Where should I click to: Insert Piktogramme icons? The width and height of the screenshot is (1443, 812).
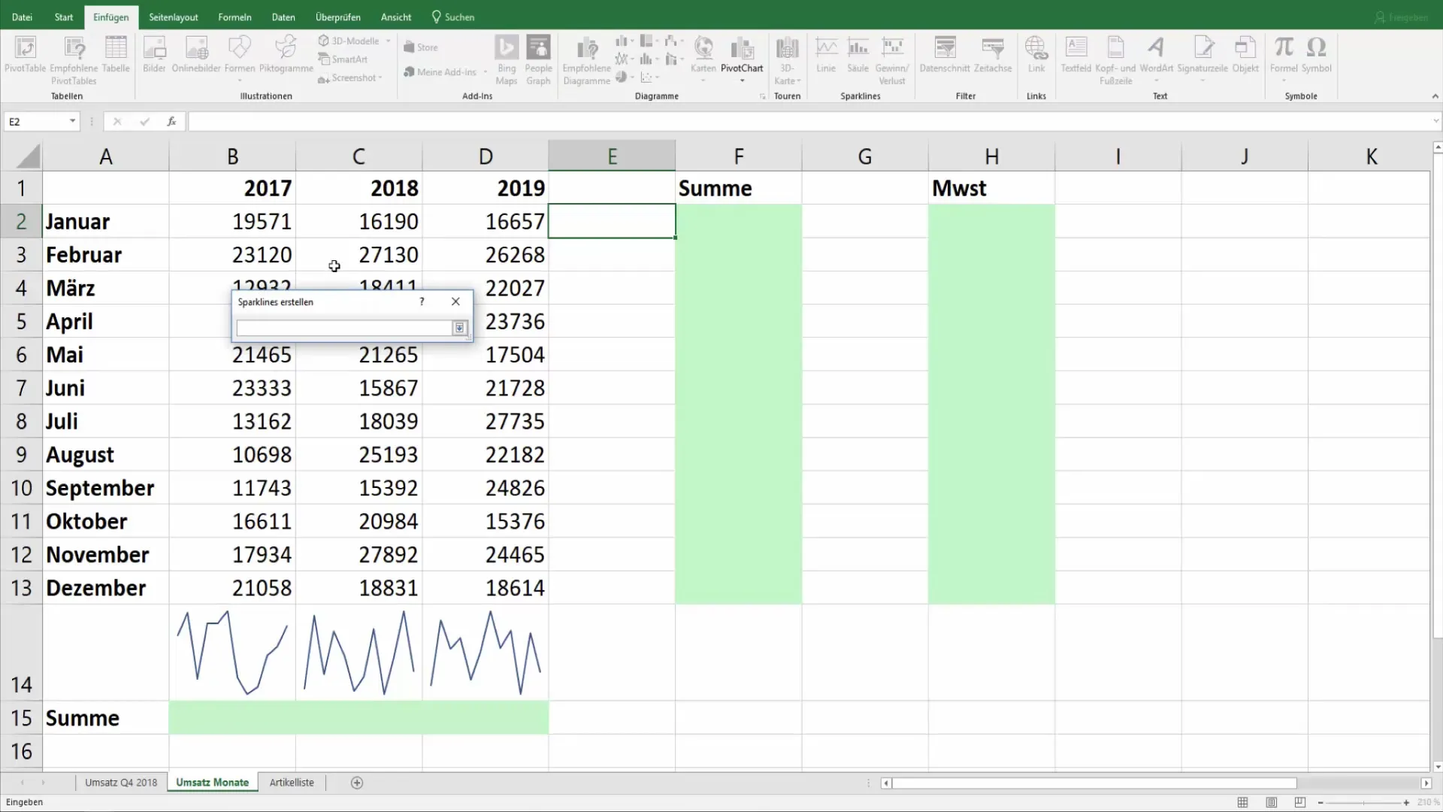click(286, 54)
